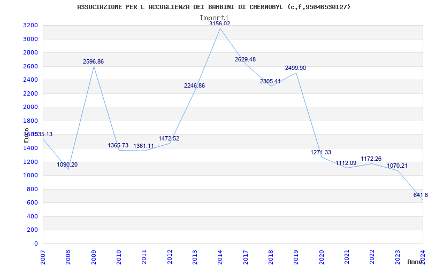Click the 'Anno' x-axis title
428x267 pixels.
point(414,262)
